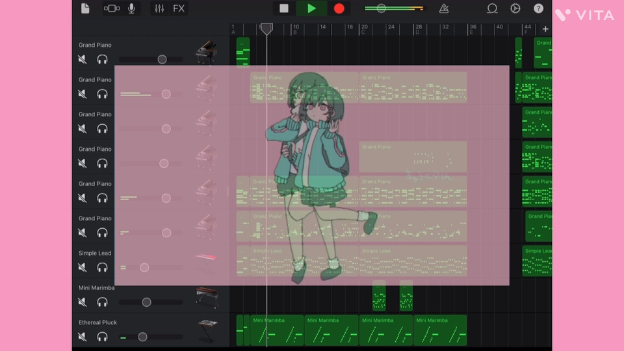Adjust the master volume slider knob
624x351 pixels.
pos(381,8)
